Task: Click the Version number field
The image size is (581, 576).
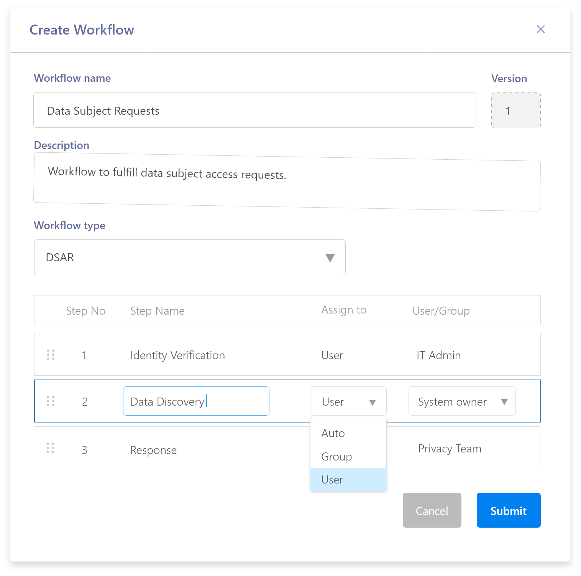Action: [x=516, y=111]
